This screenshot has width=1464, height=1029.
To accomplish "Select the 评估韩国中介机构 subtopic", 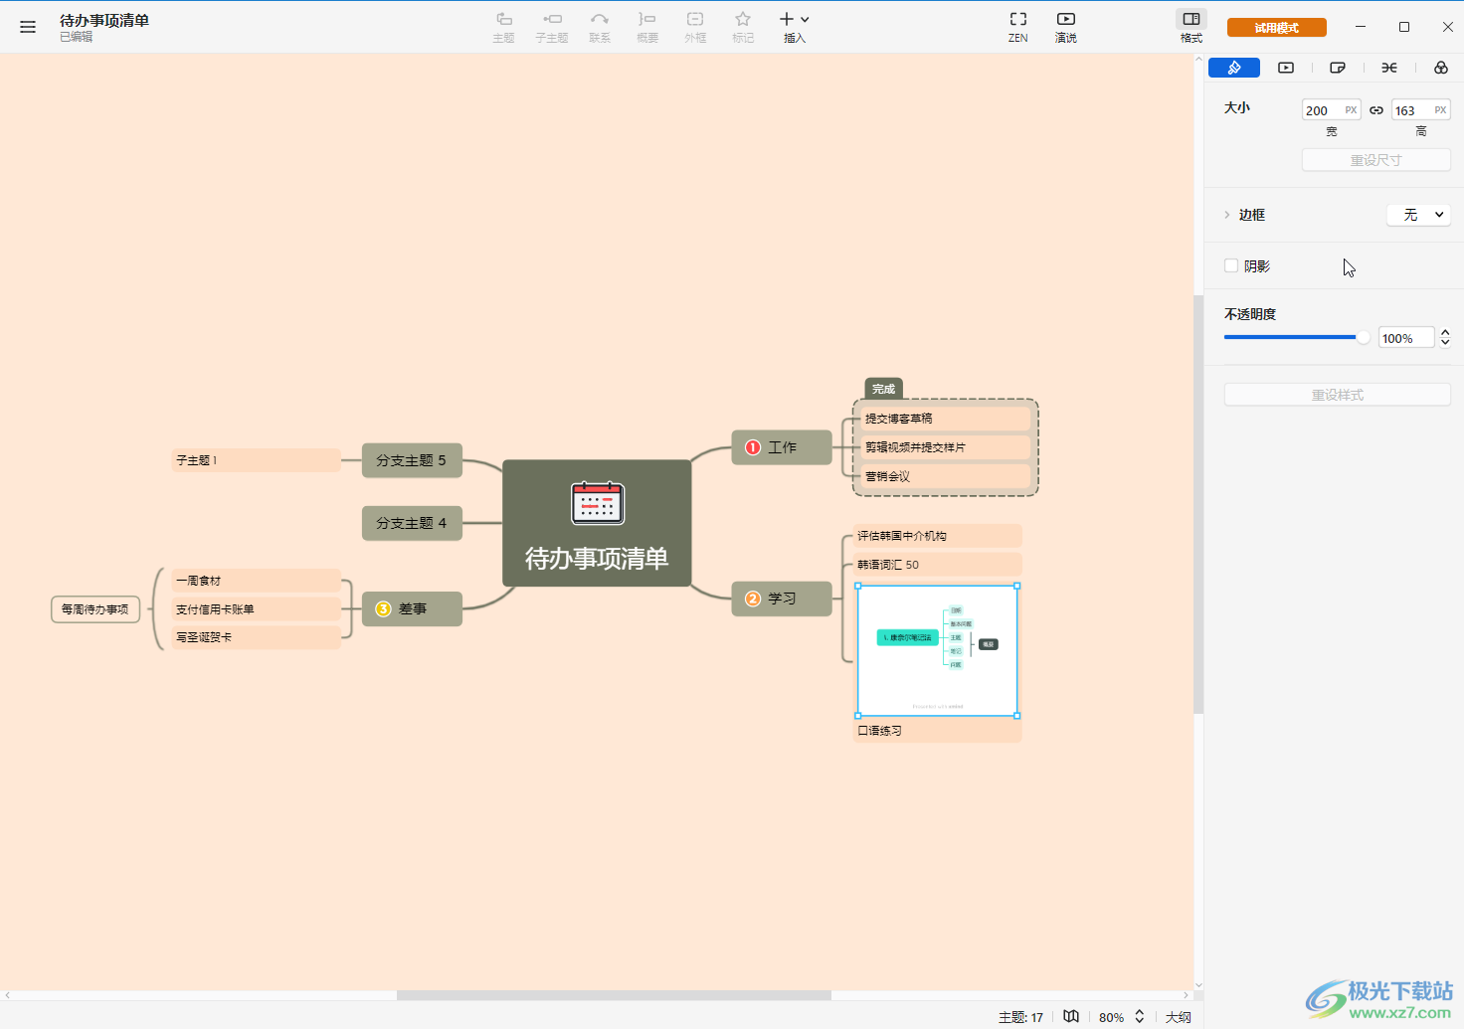I will coord(938,536).
